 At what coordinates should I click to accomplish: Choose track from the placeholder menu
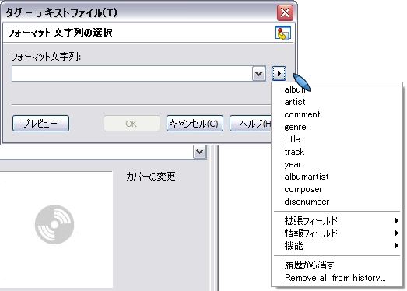pos(337,152)
